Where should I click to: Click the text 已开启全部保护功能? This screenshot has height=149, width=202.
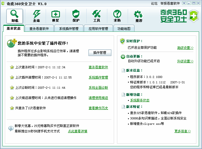pyautogui.click(x=142, y=48)
